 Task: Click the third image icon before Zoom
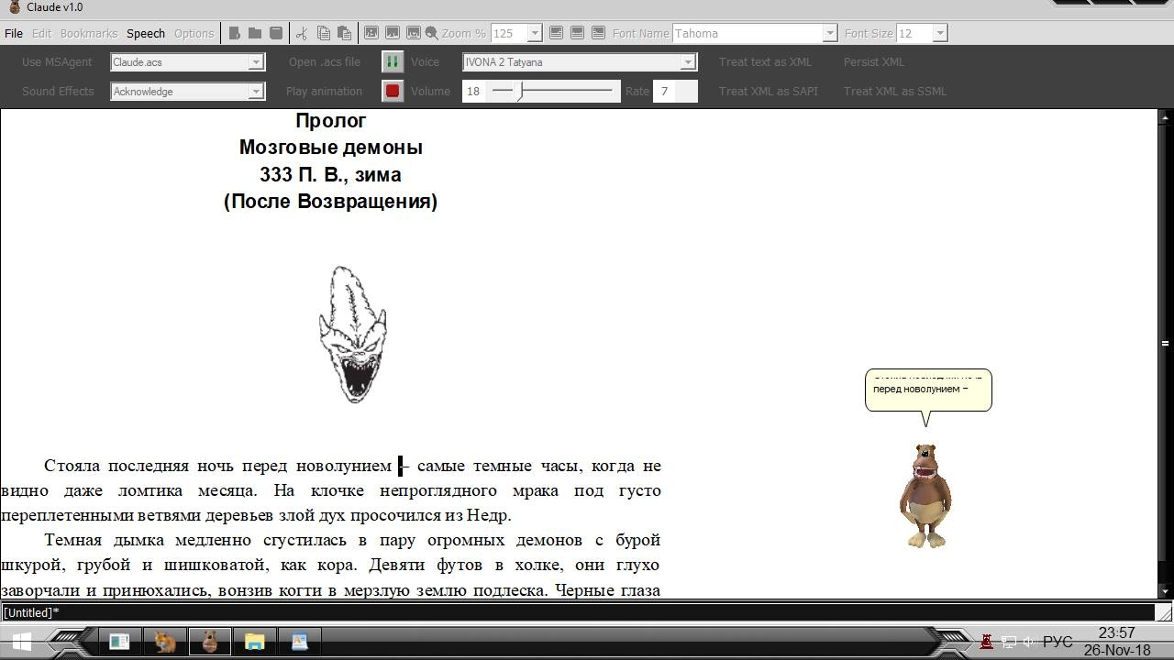(x=413, y=33)
